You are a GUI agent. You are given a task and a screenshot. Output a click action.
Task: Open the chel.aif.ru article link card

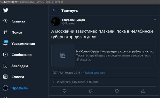(x=104, y=55)
